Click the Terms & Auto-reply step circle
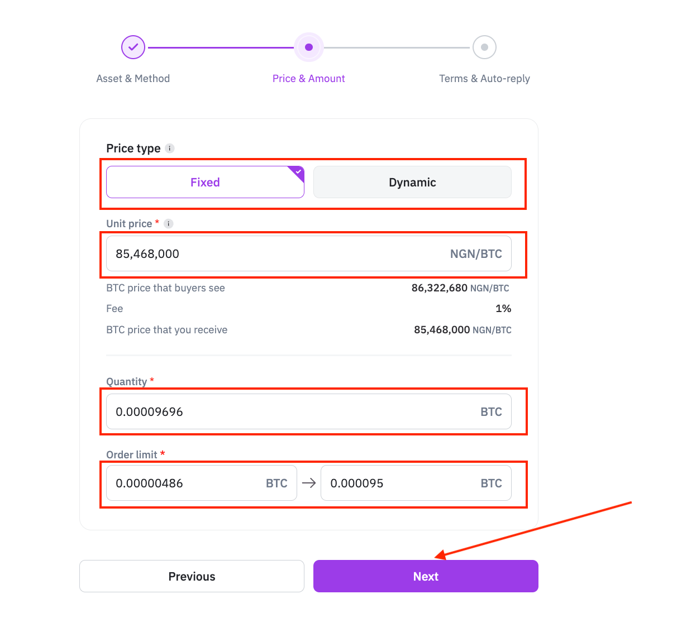This screenshot has height=618, width=677. coord(484,47)
